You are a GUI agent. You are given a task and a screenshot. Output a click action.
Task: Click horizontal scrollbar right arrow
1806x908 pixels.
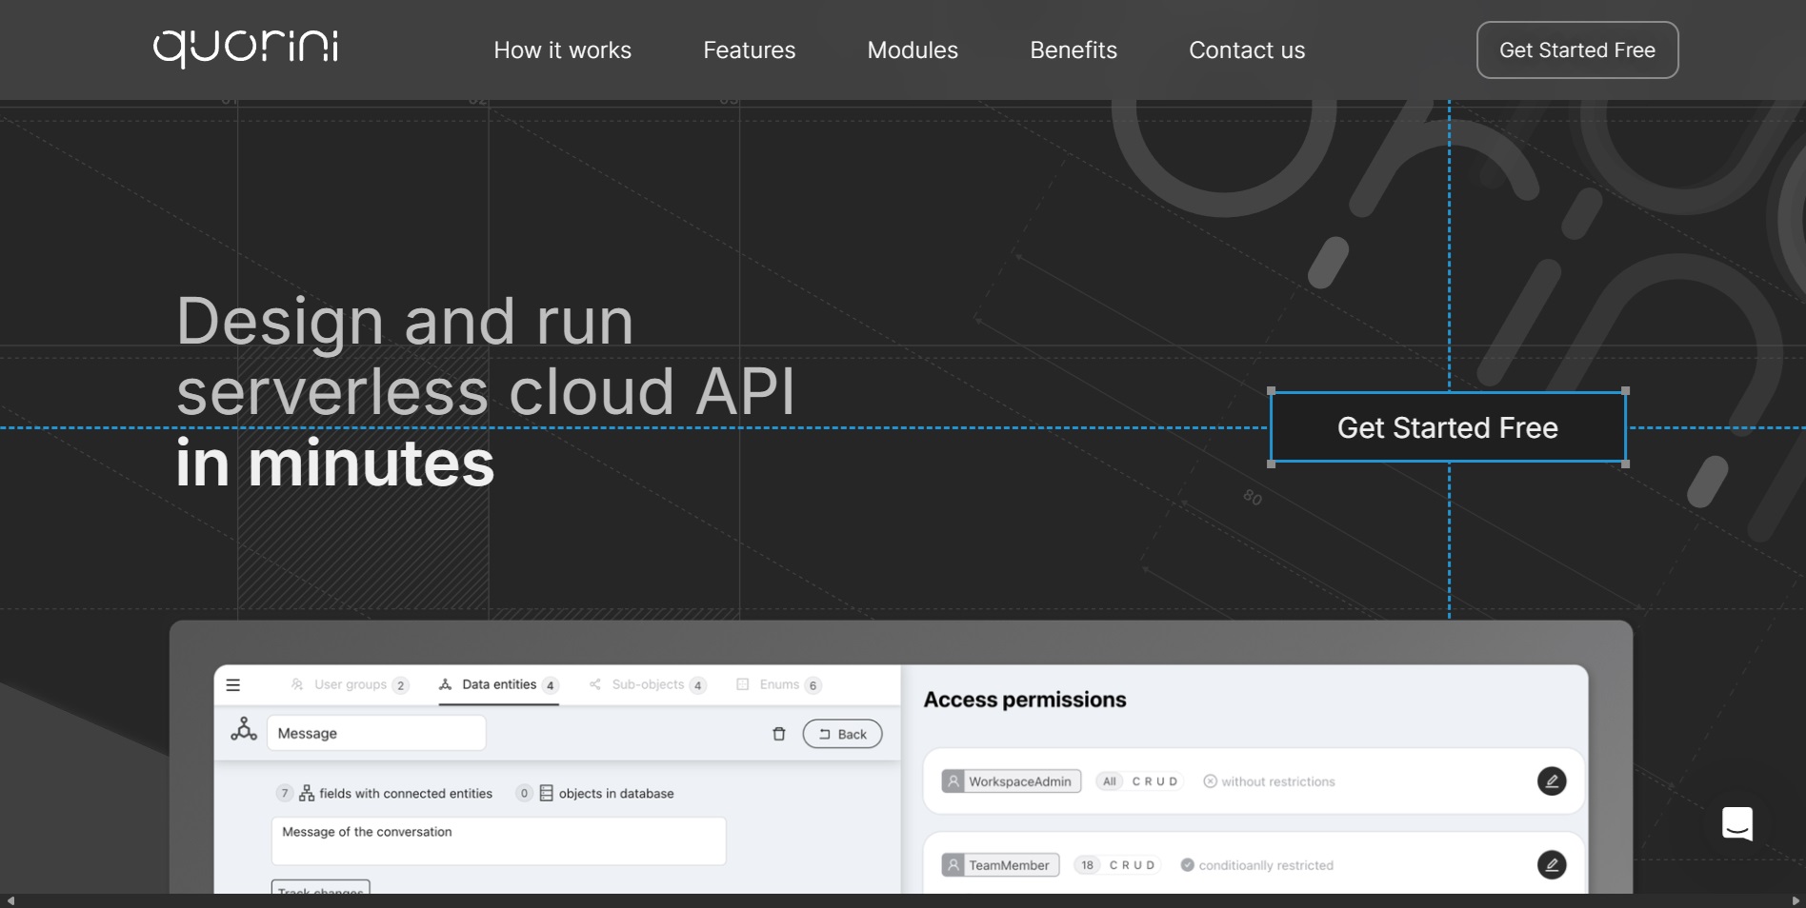coord(1796,900)
